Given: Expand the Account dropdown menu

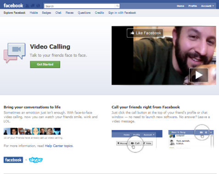Looking at the screenshot, I should click(208, 6).
